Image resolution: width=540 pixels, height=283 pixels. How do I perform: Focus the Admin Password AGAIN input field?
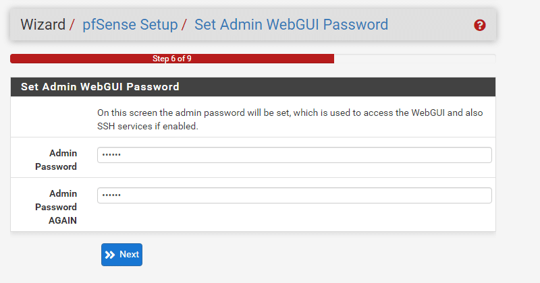point(294,195)
